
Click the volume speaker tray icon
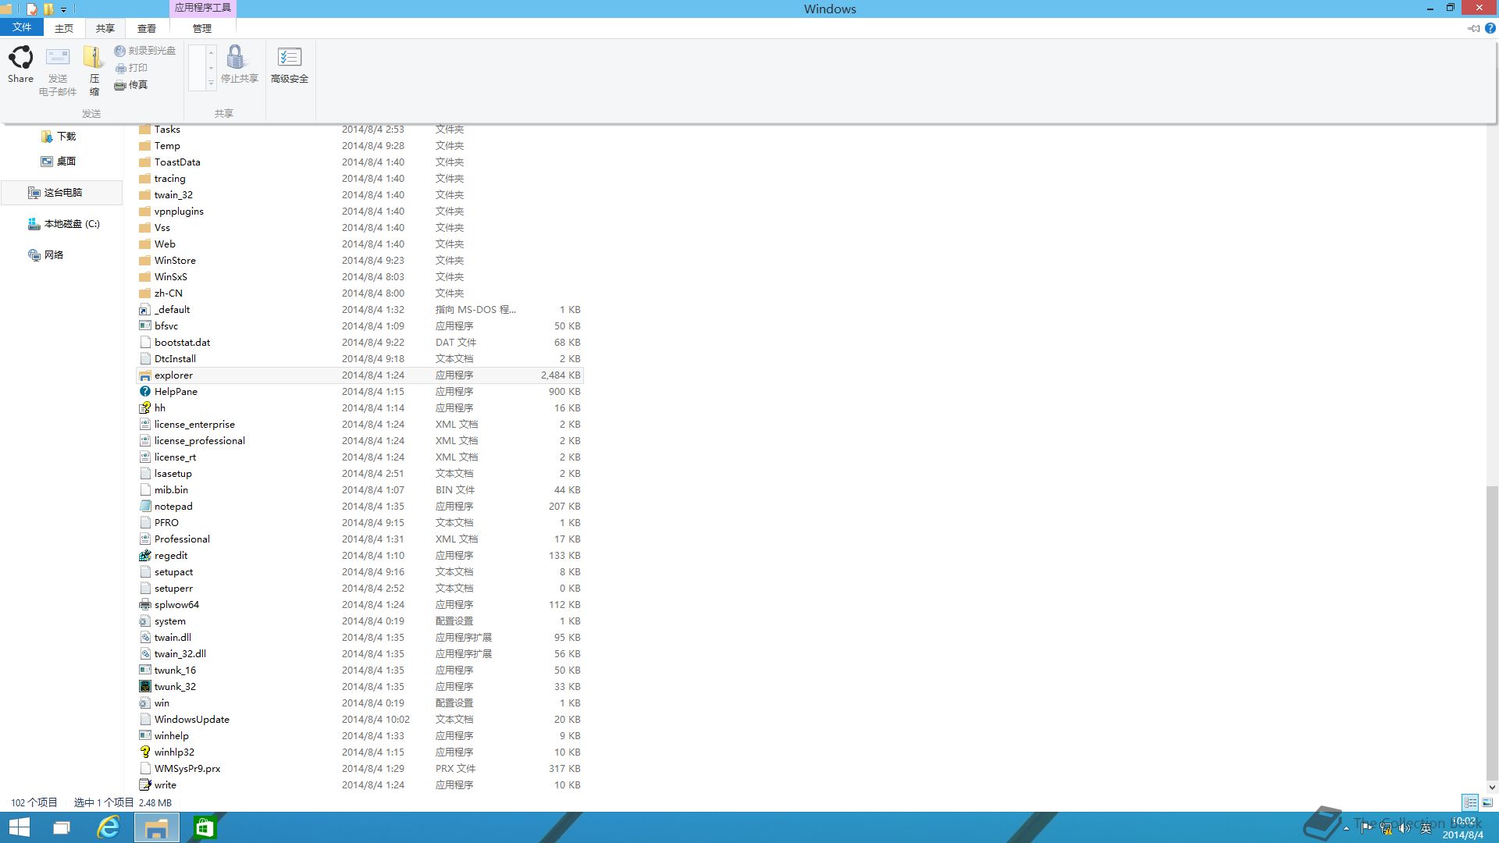[1405, 828]
